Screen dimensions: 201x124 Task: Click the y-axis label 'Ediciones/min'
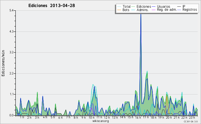tap(3, 63)
